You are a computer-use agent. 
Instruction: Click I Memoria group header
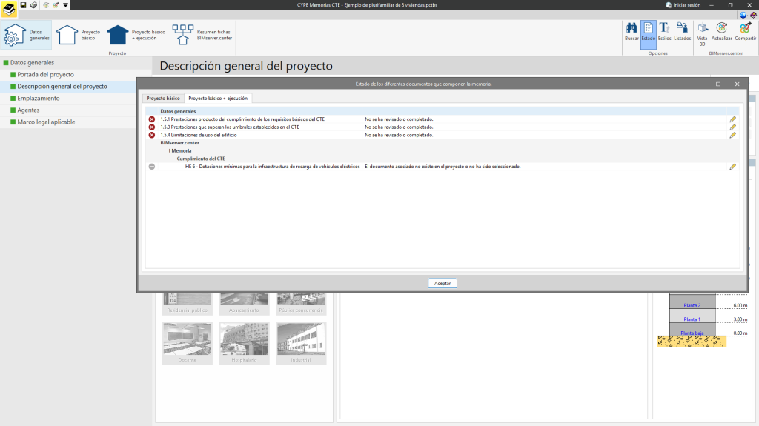click(x=179, y=151)
